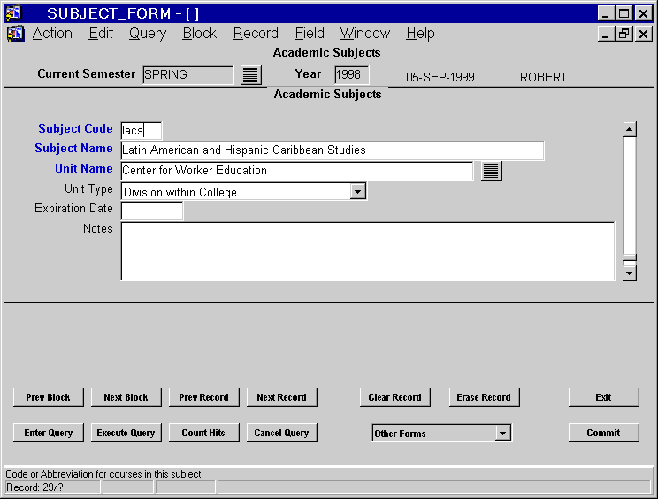
Task: Save changes with the Commit button
Action: click(x=603, y=433)
